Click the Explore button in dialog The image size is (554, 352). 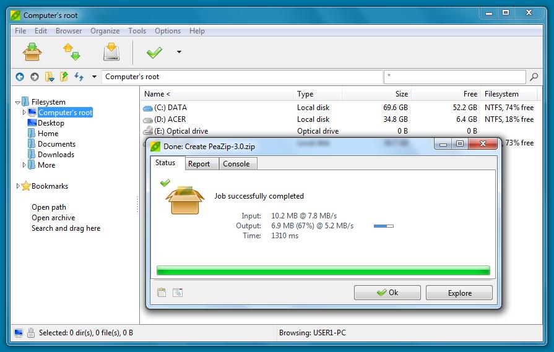459,293
